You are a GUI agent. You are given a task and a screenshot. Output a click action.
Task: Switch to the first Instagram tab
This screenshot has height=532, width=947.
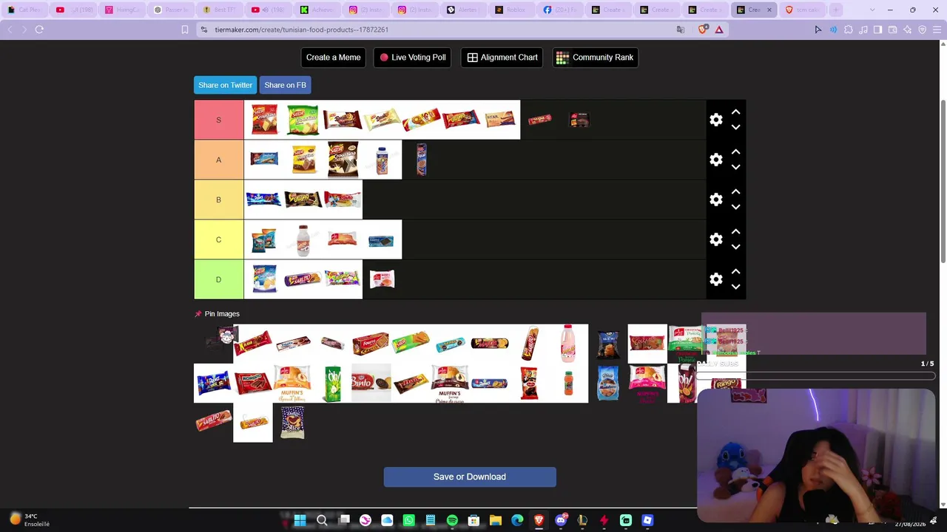point(365,10)
